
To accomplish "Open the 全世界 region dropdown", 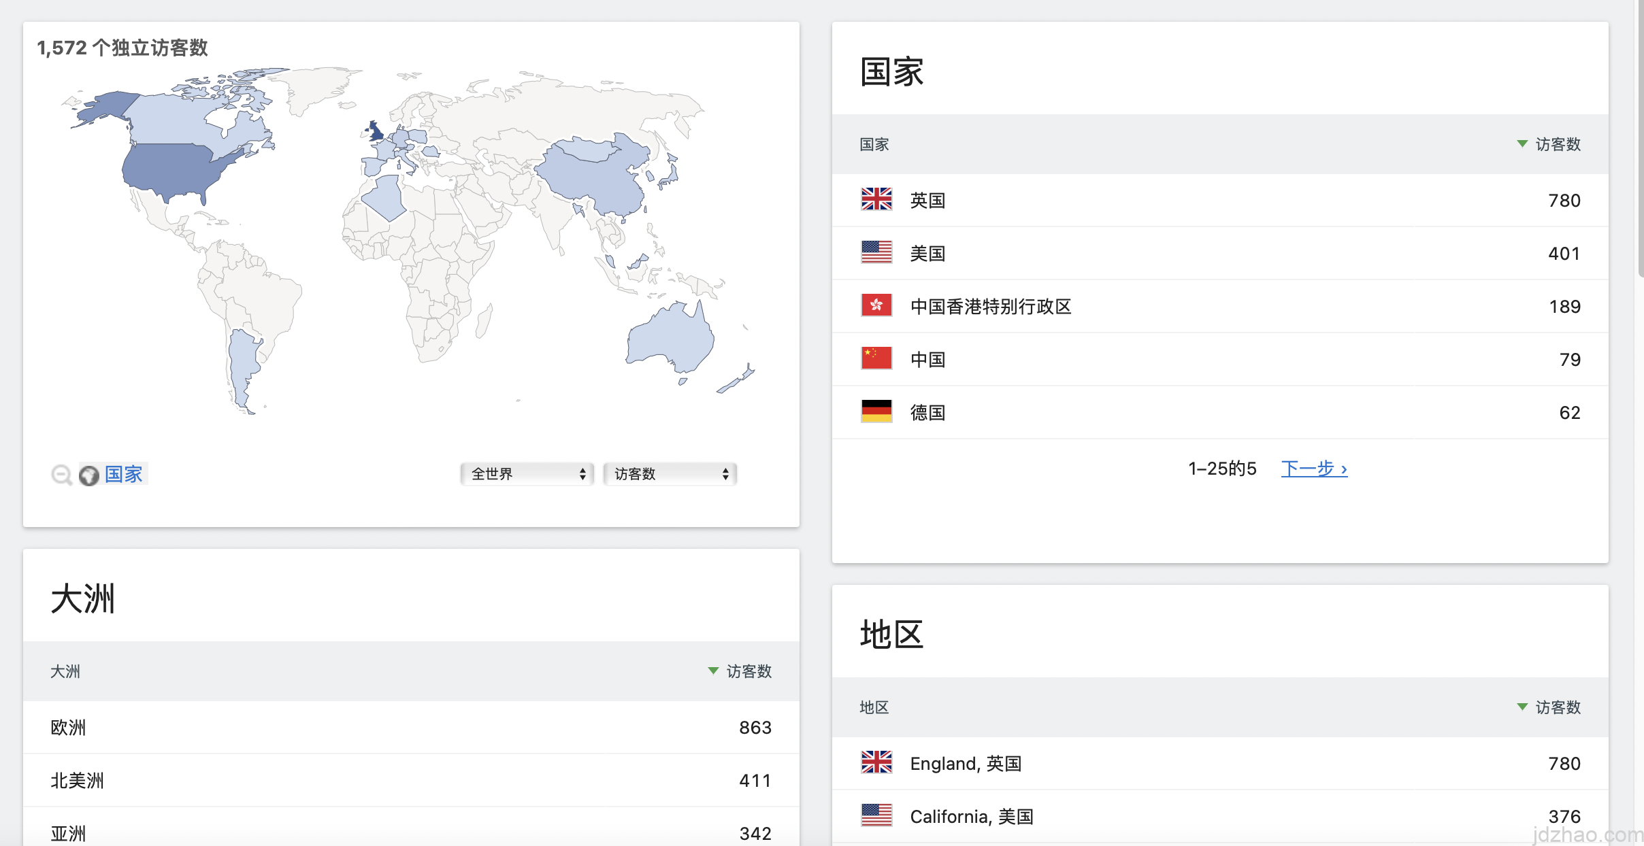I will pyautogui.click(x=527, y=474).
